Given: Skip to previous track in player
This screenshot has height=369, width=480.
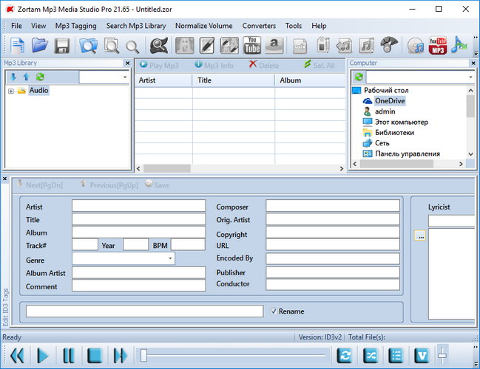Looking at the screenshot, I should (x=17, y=356).
